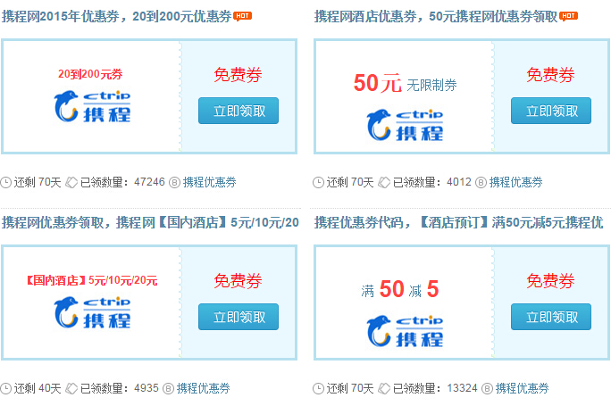
Task: Click the brand circle icon after 47246
Action: pos(174,183)
